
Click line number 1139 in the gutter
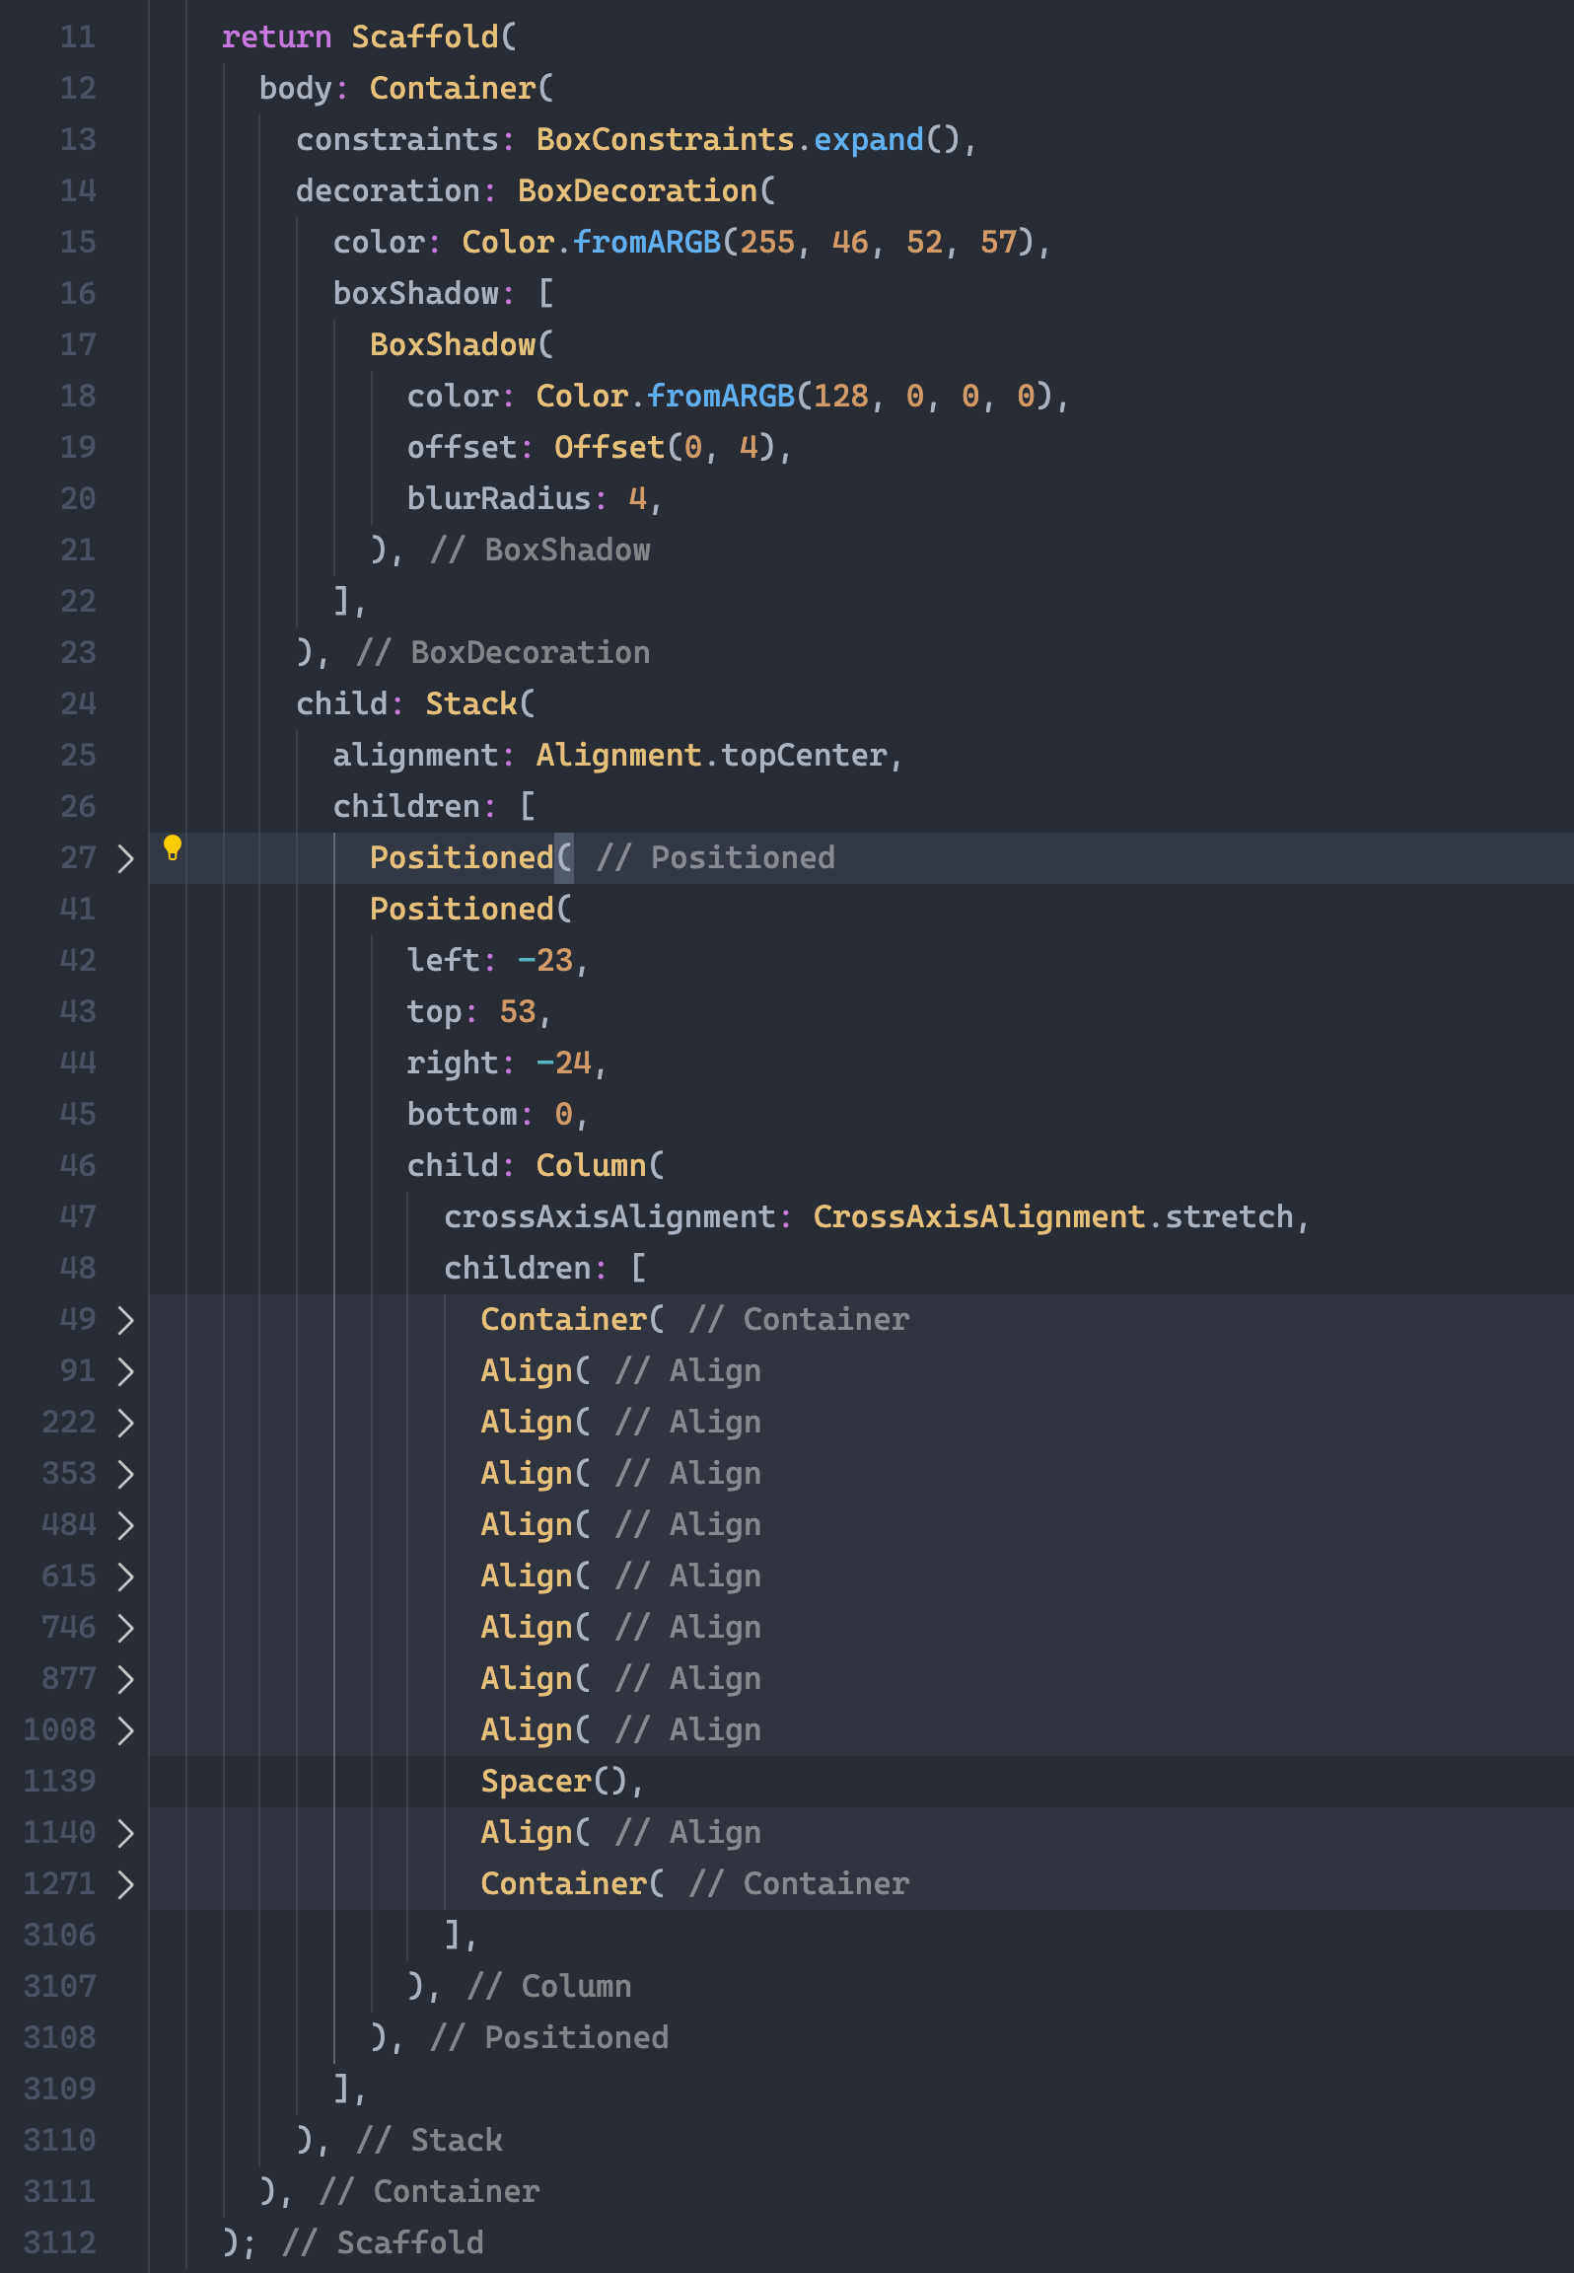59,1782
